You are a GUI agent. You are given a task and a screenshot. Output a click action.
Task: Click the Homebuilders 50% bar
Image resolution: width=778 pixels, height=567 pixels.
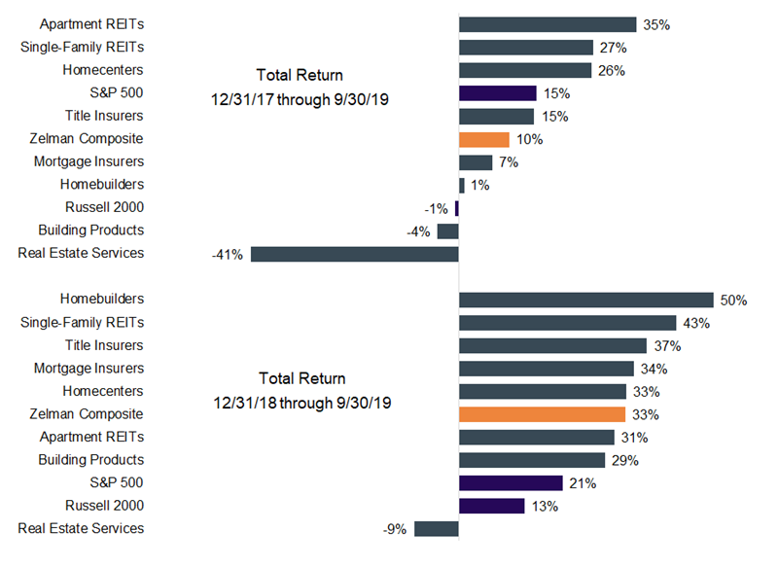[586, 301]
